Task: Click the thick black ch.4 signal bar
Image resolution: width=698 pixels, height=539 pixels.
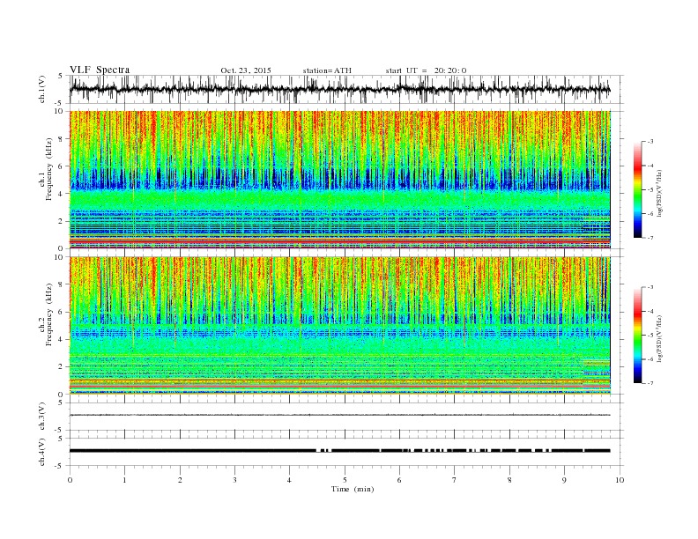Action: (339, 451)
